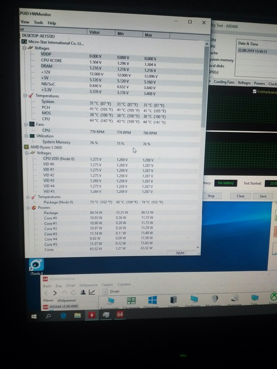Open the Системная плата icon in AIDA64
The width and height of the screenshot is (277, 369).
tap(131, 302)
